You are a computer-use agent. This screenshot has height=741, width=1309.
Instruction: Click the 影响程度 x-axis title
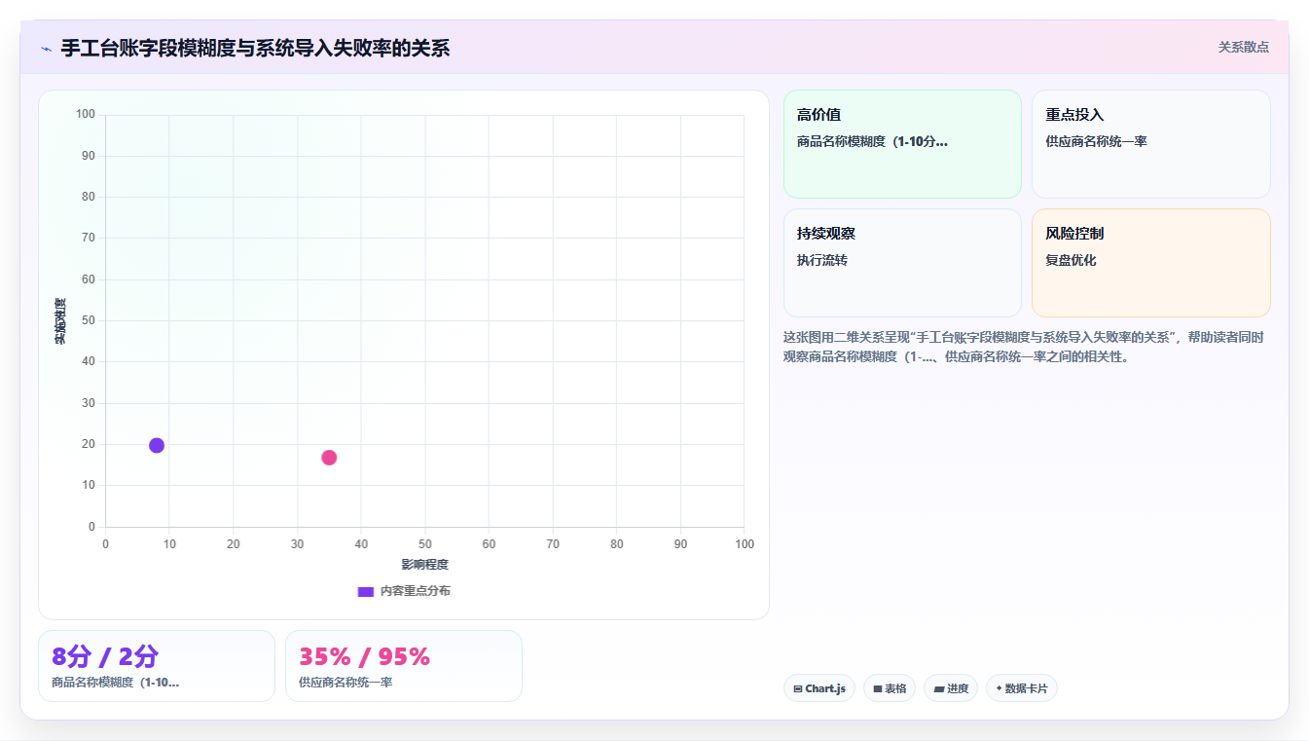click(x=425, y=565)
